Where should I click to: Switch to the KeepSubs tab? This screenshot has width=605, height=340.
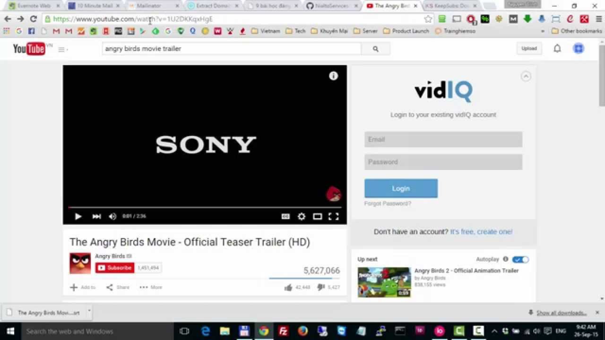(x=451, y=6)
